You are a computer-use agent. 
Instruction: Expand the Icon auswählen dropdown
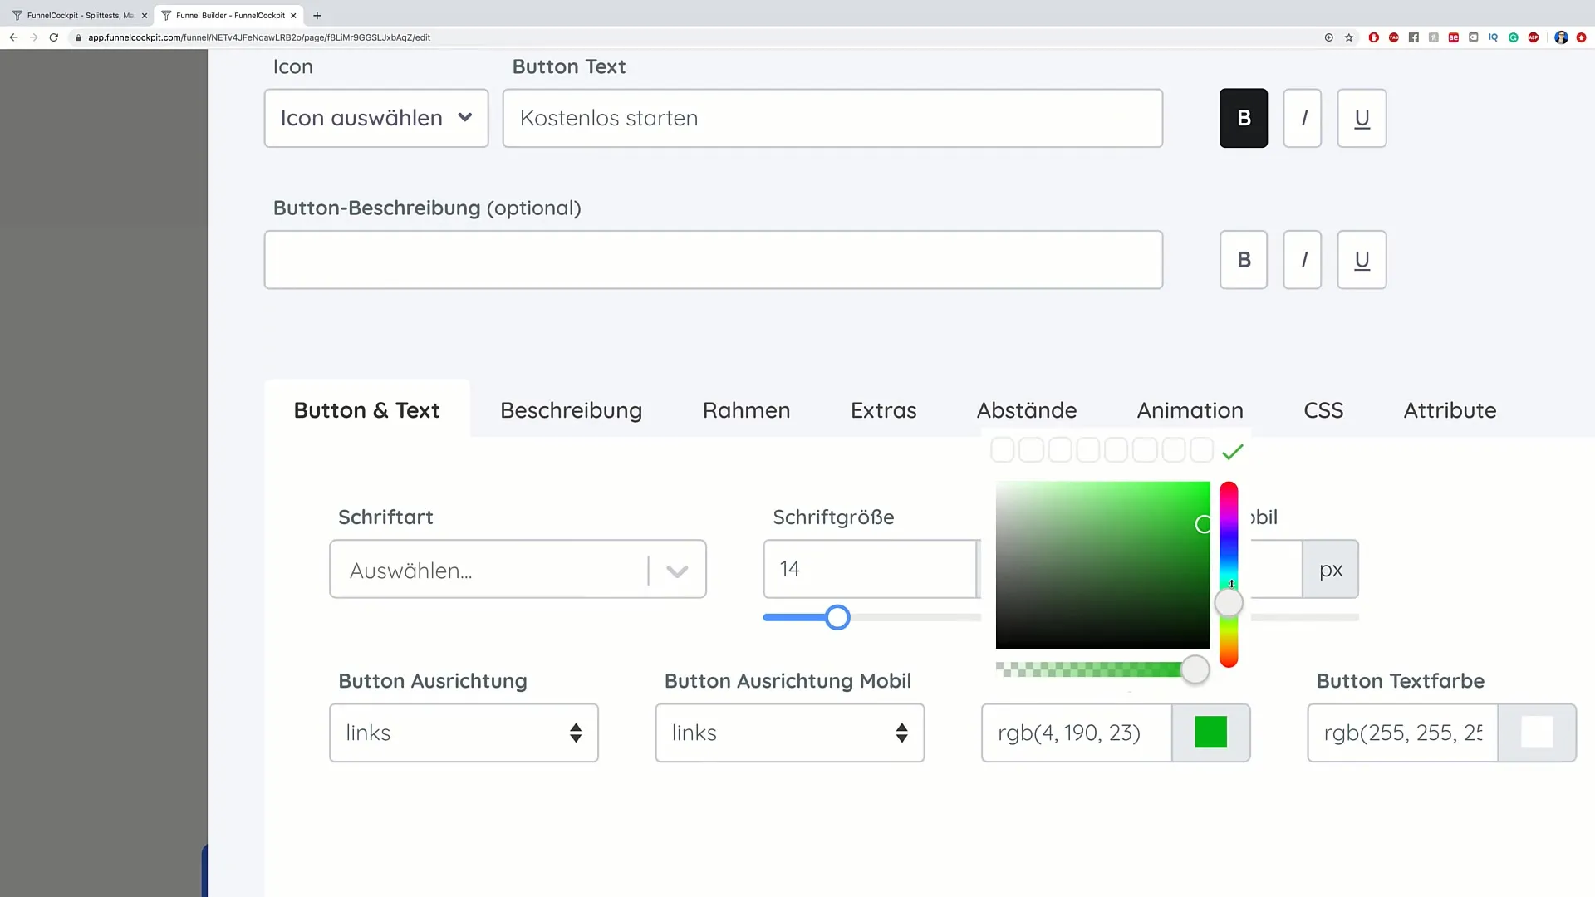tap(377, 118)
